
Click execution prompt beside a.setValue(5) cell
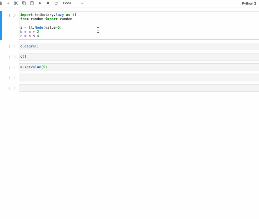pos(13,67)
